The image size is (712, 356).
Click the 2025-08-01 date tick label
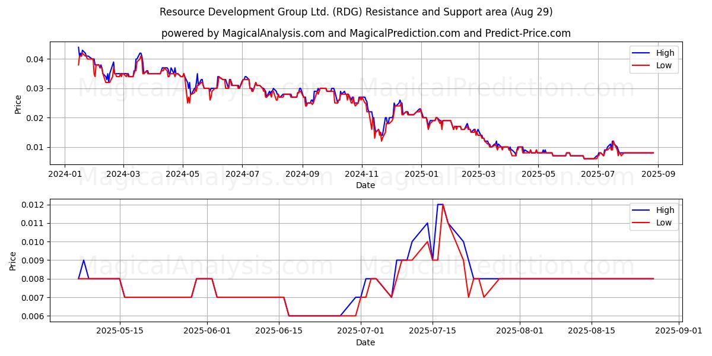point(520,332)
